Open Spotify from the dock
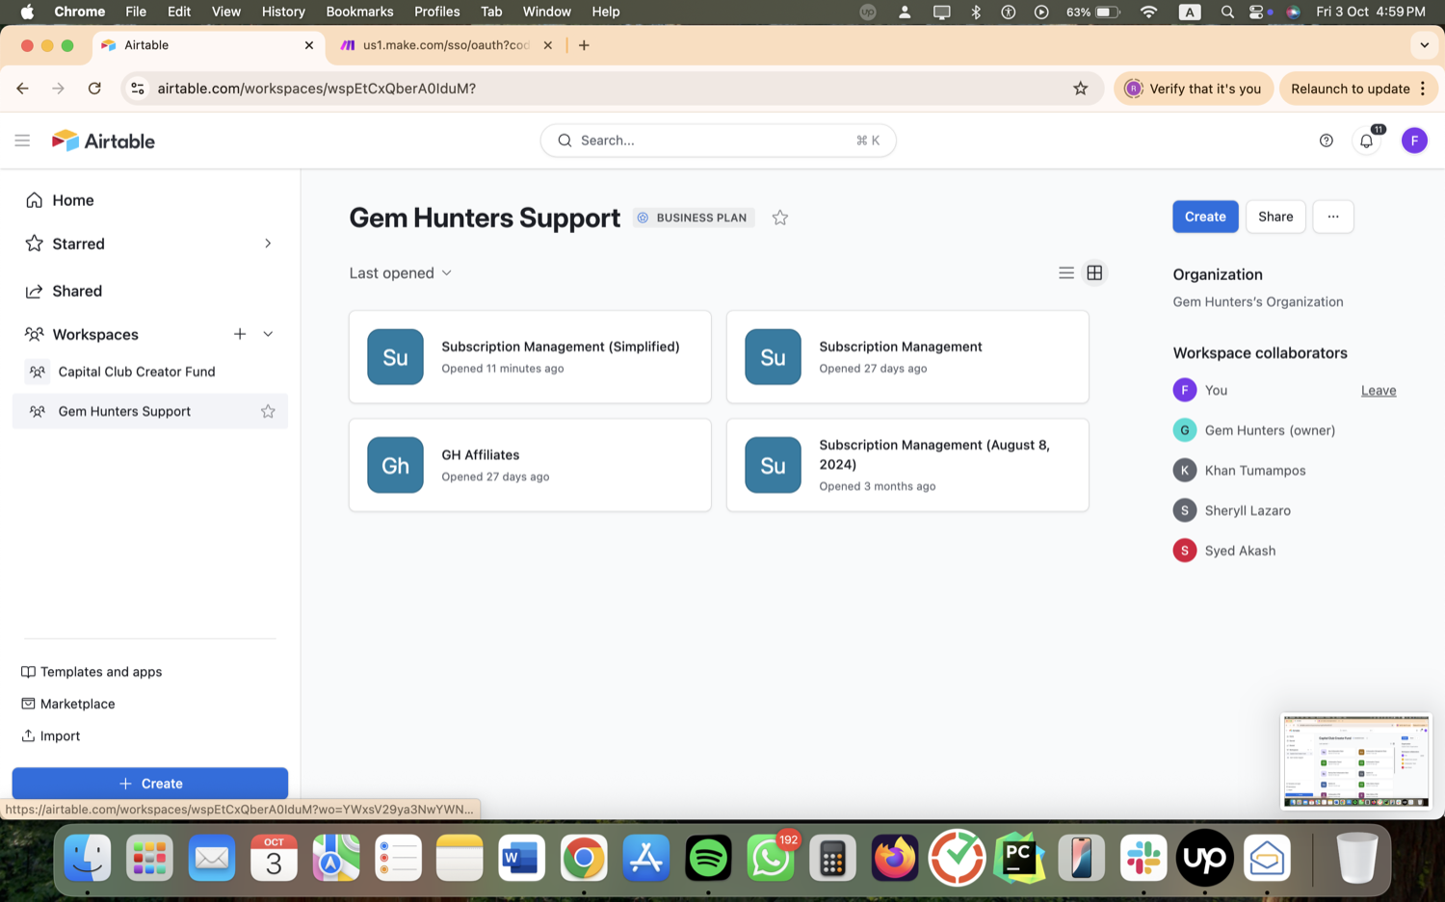 tap(708, 858)
